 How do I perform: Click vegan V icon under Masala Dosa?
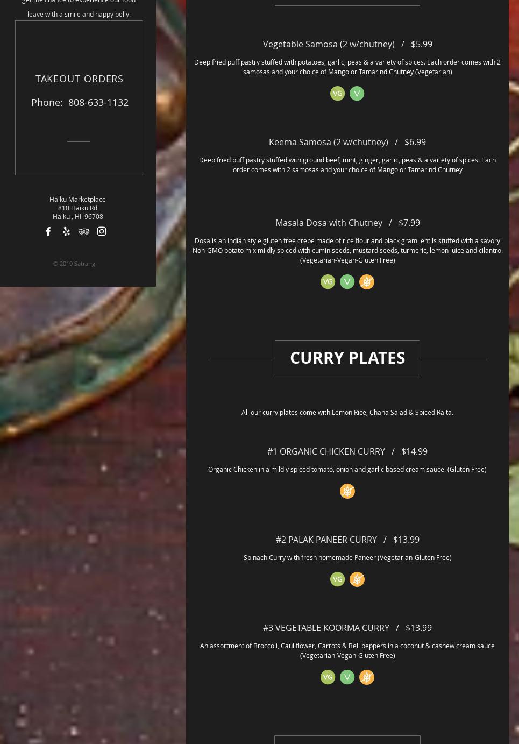point(347,282)
